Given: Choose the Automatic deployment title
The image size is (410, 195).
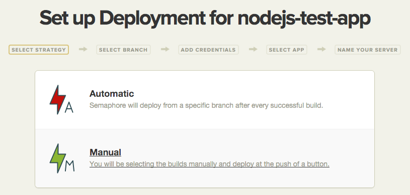Looking at the screenshot, I should (x=112, y=94).
